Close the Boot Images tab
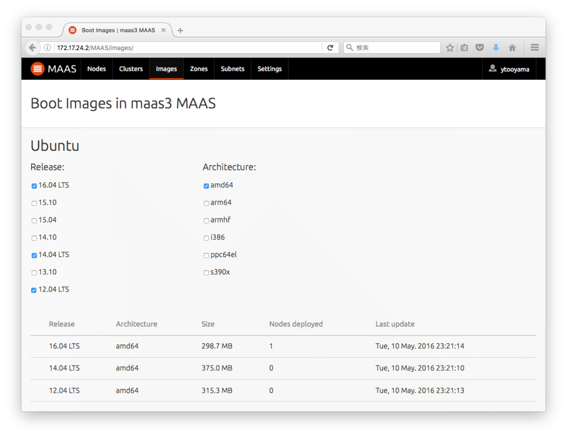 click(x=163, y=30)
